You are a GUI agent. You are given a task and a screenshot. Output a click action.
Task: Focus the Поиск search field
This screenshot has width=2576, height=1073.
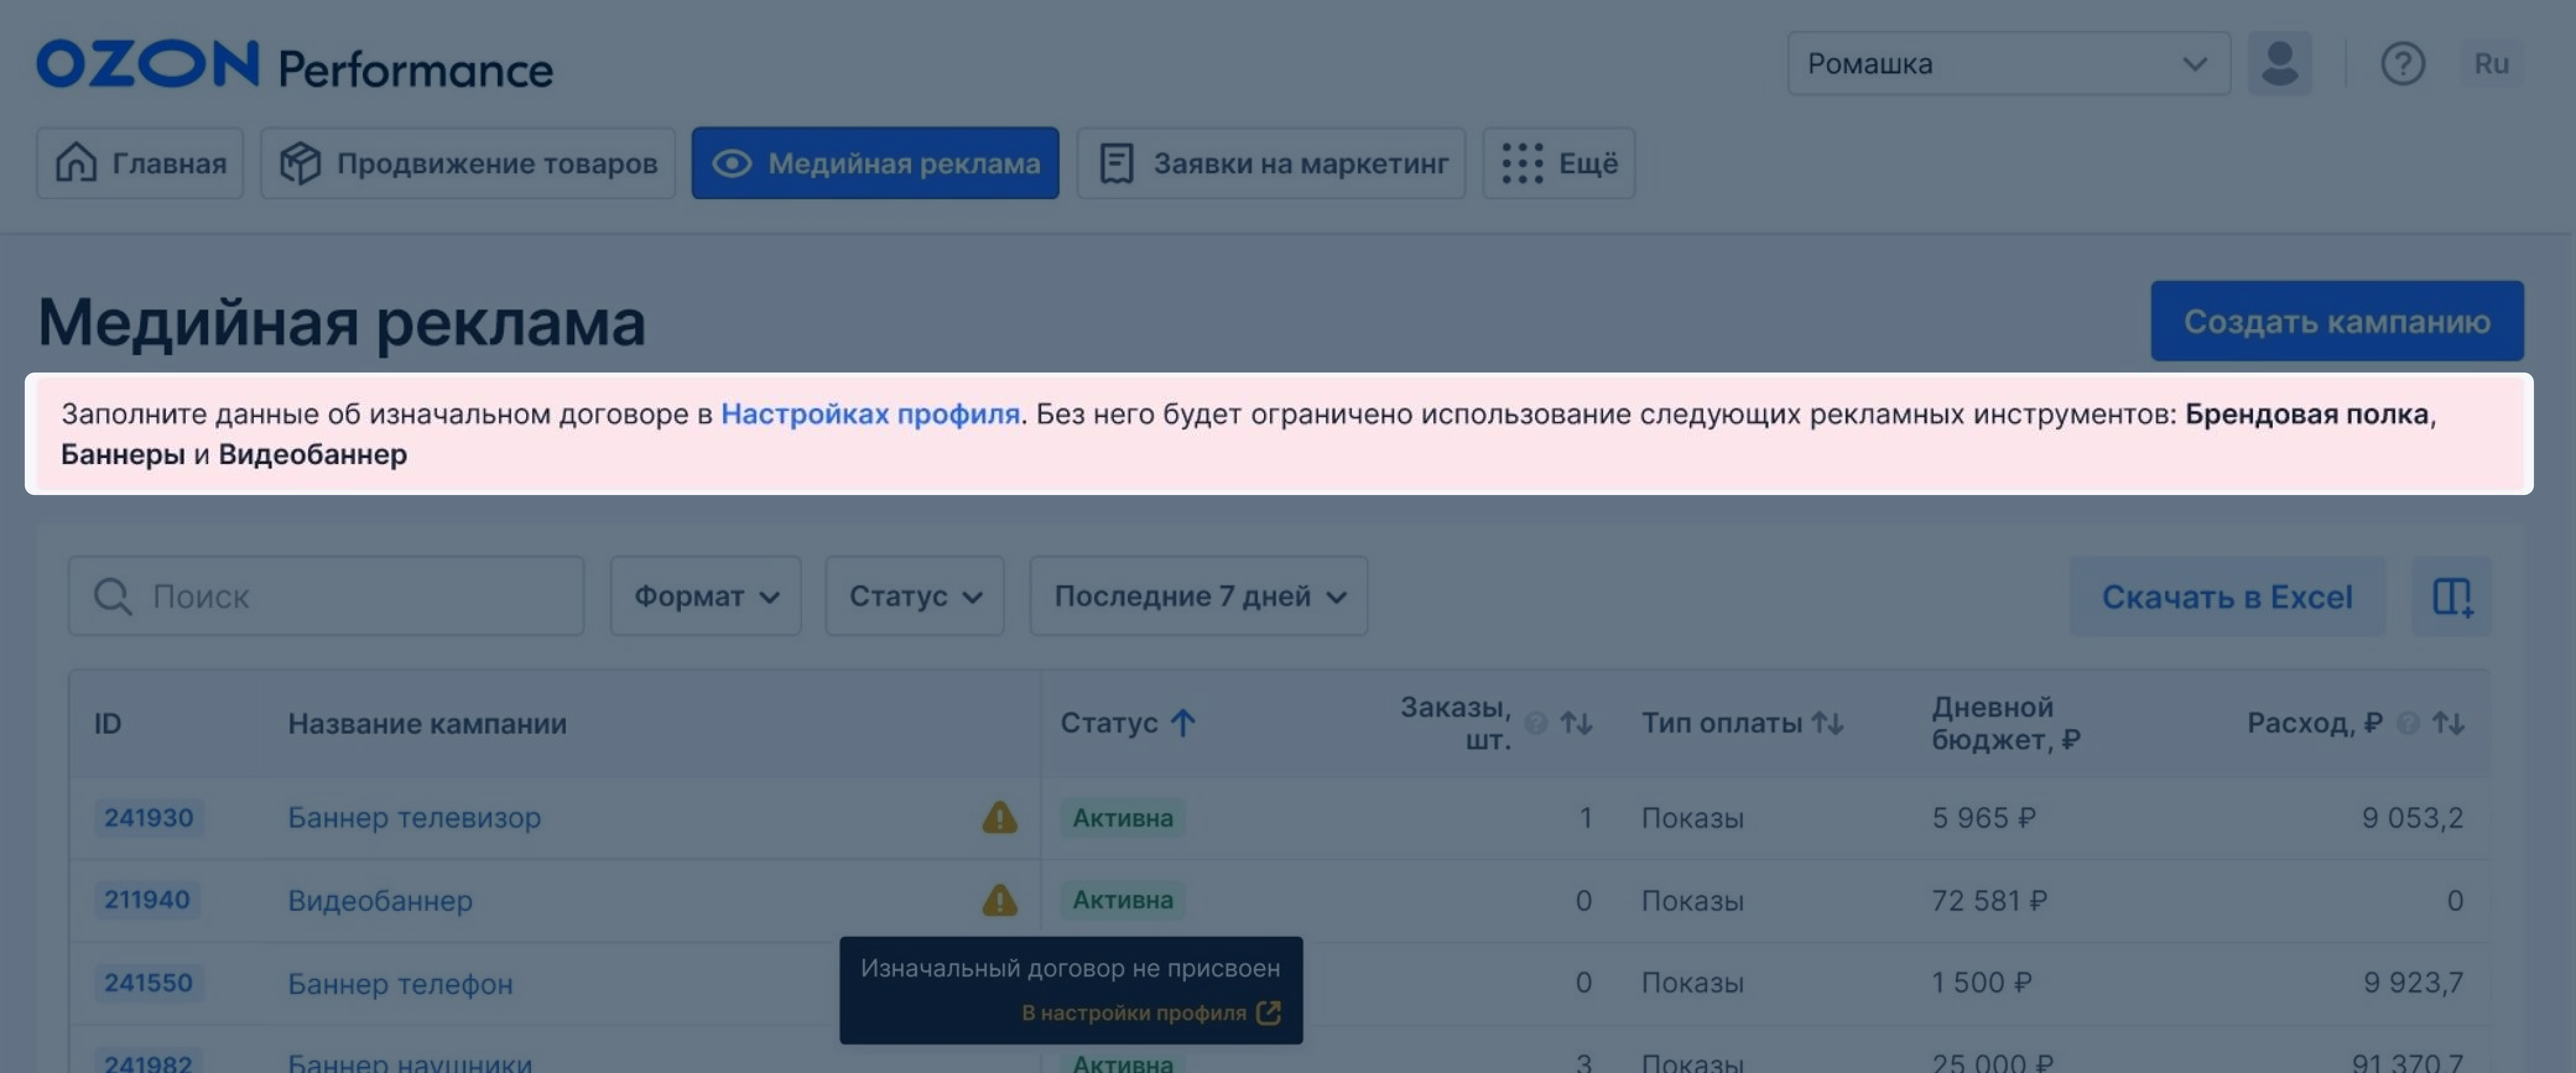tap(326, 596)
